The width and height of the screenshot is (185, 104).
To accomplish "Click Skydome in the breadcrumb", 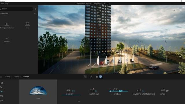I will [26, 77].
